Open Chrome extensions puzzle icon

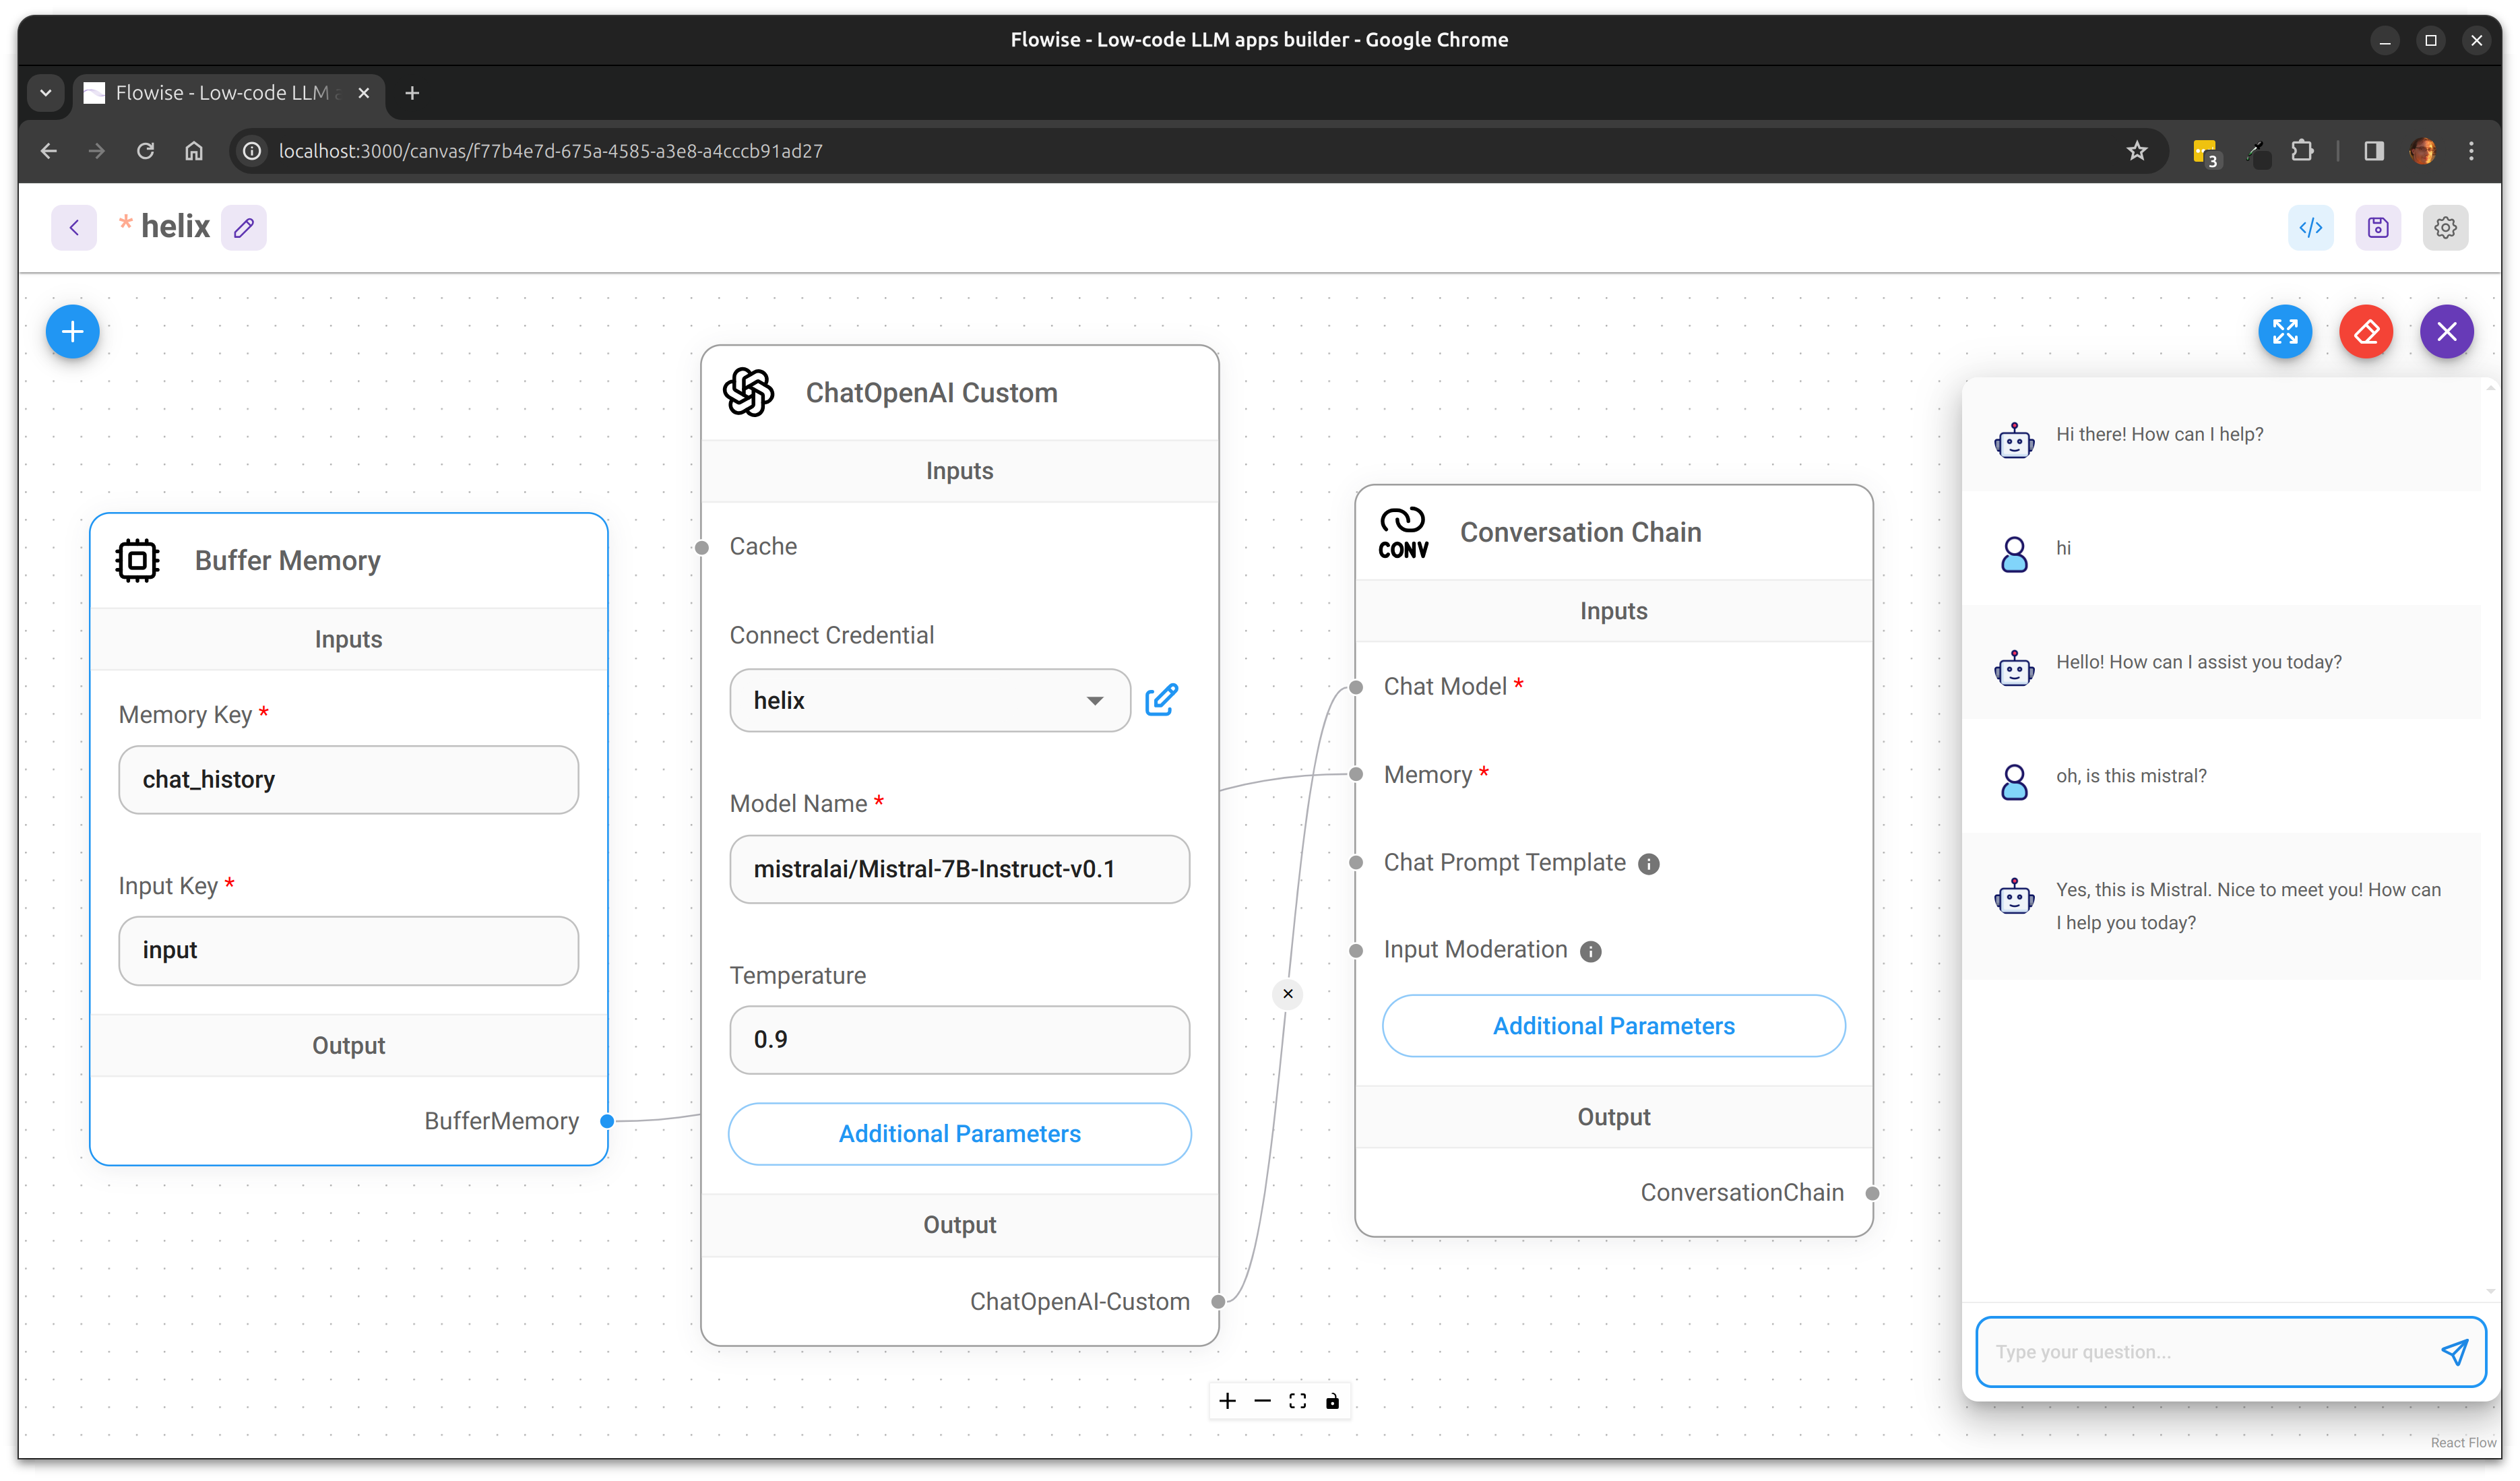[2302, 151]
